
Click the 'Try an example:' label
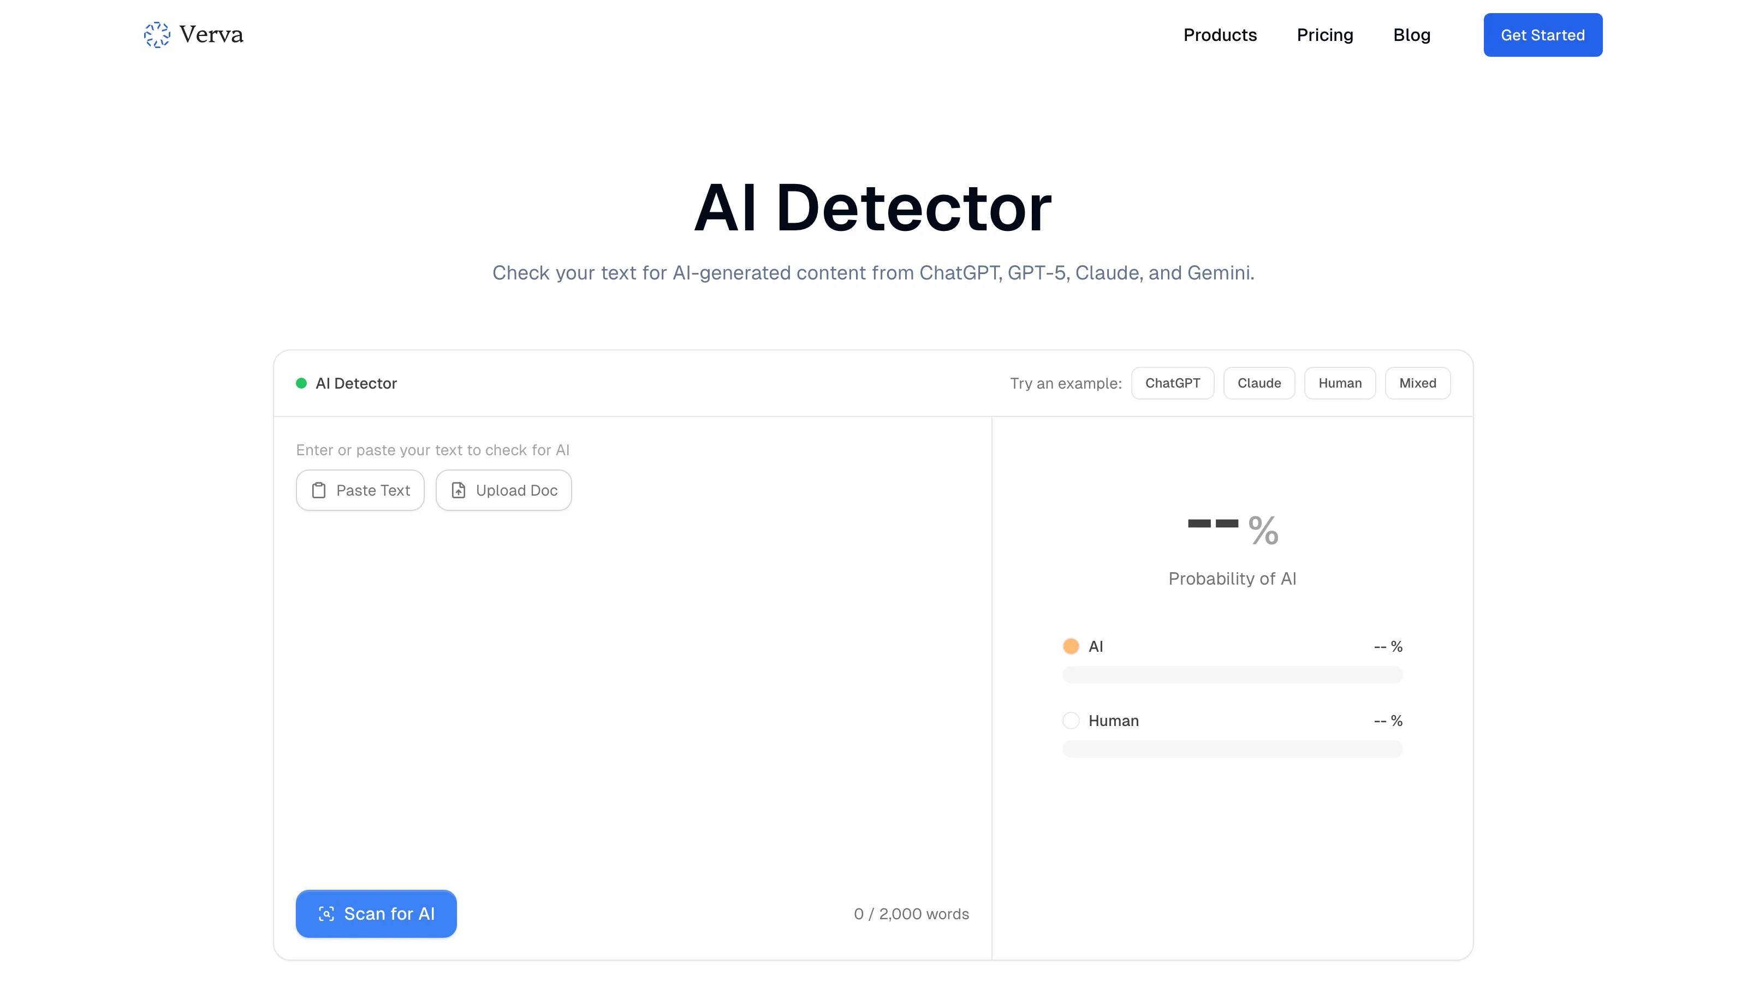(x=1065, y=383)
